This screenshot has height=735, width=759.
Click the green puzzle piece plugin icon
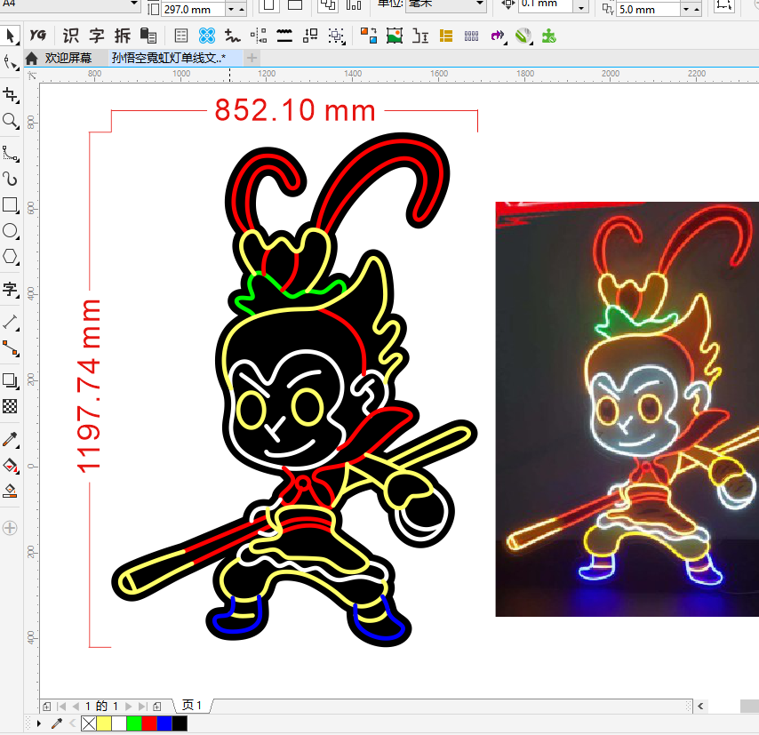point(548,36)
